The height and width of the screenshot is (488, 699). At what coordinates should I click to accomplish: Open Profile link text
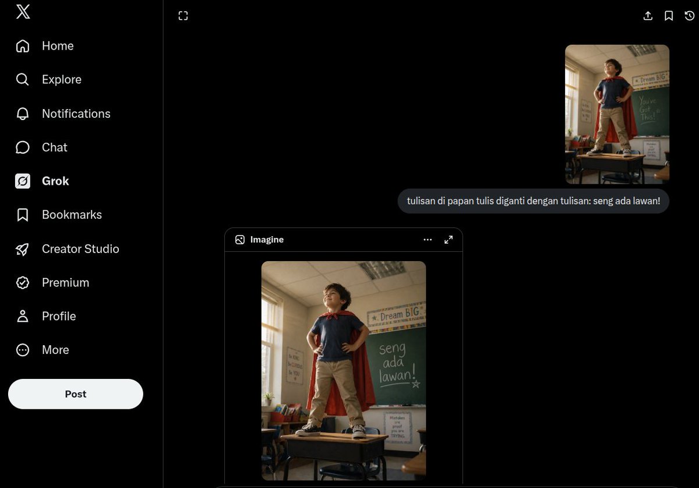[x=59, y=317]
